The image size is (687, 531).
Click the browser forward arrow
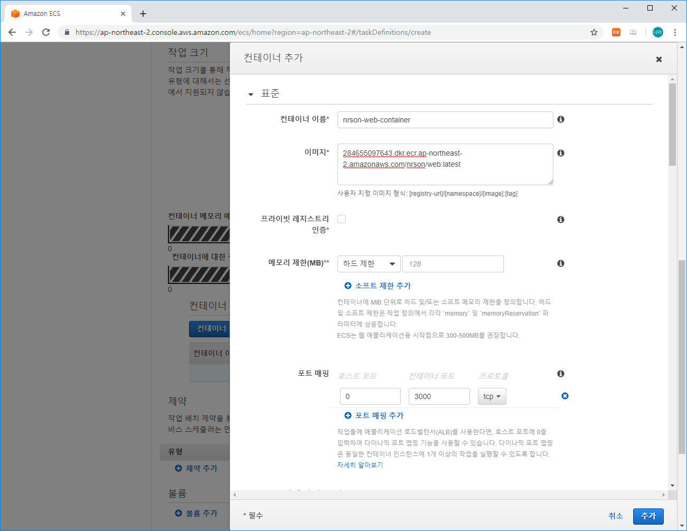(29, 32)
